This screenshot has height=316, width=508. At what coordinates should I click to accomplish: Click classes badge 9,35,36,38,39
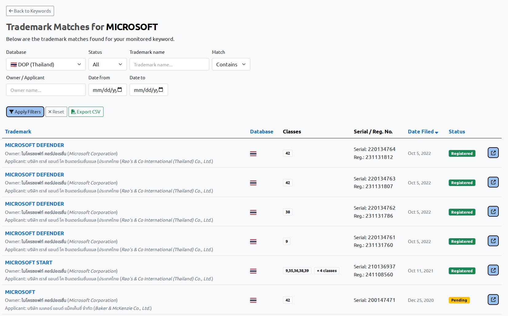(x=297, y=271)
